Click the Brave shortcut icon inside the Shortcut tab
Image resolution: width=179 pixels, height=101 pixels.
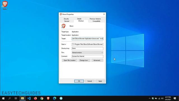click(63, 26)
